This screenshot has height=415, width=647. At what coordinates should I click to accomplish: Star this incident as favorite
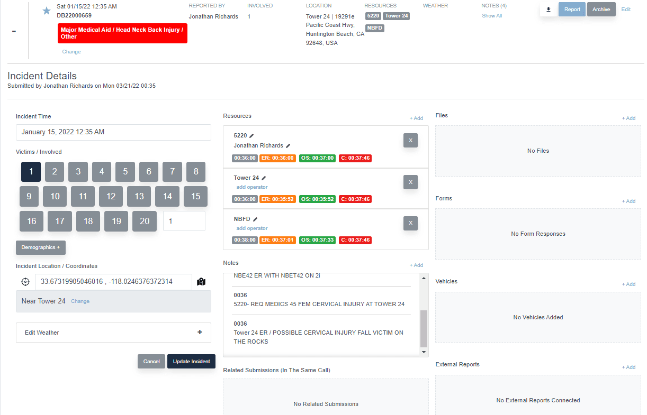click(x=47, y=11)
